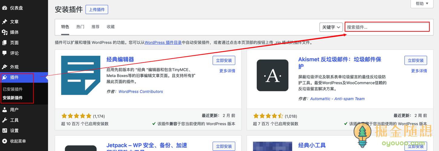The image size is (439, 151).
Task: Open 安装新插件 submenu item
Action: pos(13,98)
